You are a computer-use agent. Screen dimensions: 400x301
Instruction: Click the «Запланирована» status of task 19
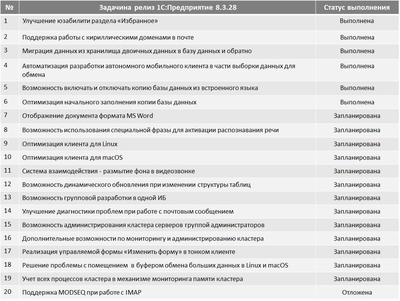pos(357,279)
